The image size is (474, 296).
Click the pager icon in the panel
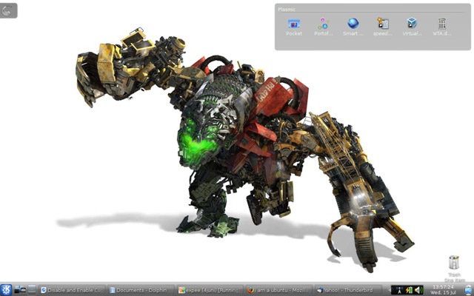tap(32, 289)
